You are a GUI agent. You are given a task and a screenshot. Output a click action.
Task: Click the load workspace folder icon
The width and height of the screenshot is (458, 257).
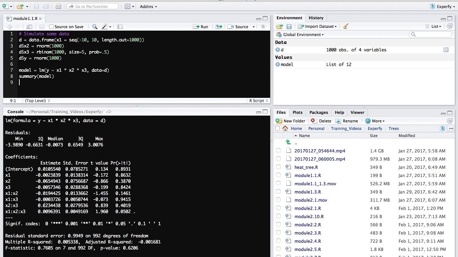tap(279, 26)
